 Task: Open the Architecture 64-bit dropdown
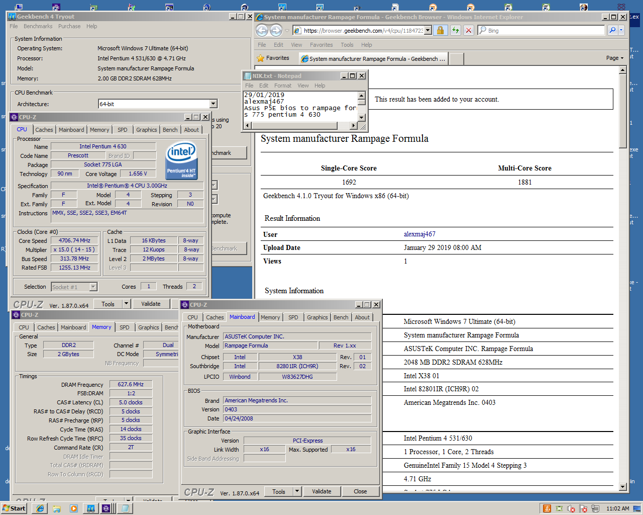pos(213,104)
